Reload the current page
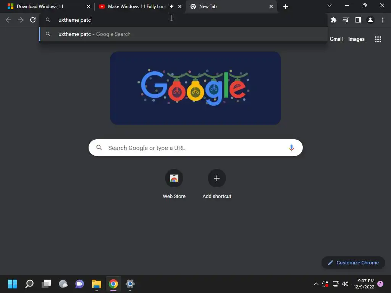 (33, 20)
